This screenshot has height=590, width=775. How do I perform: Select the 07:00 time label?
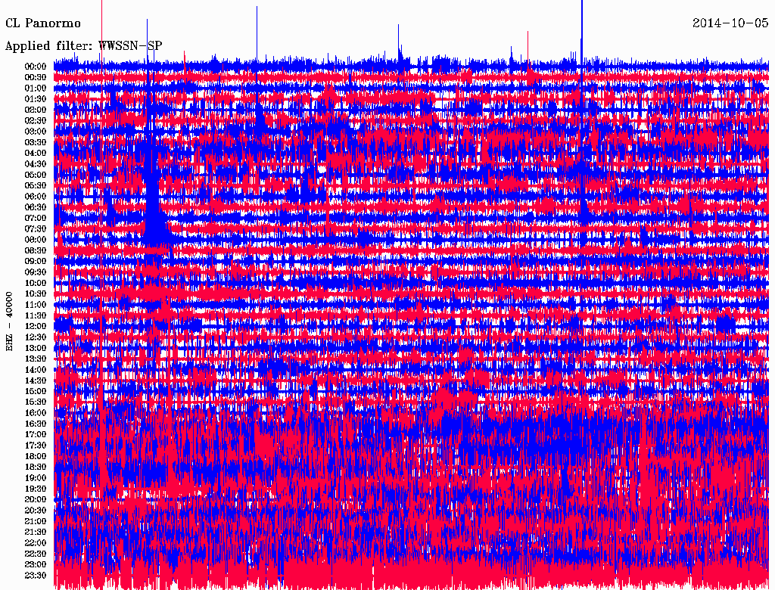click(x=36, y=218)
